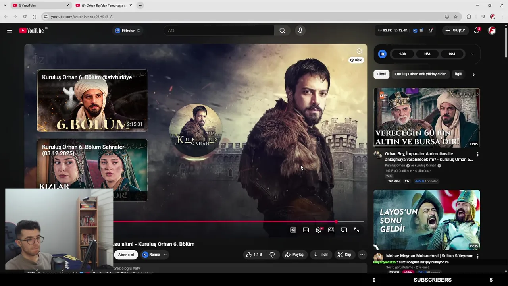
Task: Open options for Mohaç Meydan Muharebesi video
Action: [x=477, y=257]
